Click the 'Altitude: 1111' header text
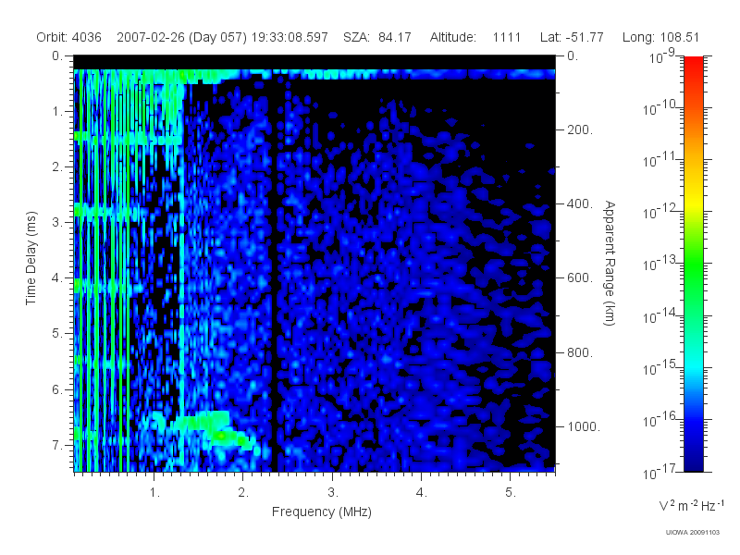Image resolution: width=740 pixels, height=555 pixels. click(475, 37)
